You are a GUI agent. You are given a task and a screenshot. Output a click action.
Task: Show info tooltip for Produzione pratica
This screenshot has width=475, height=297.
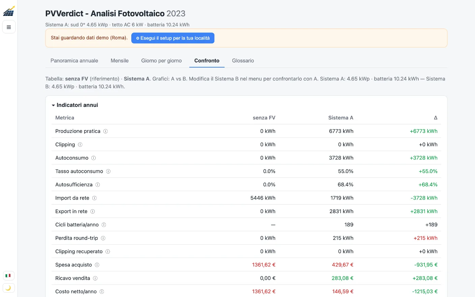[106, 131]
